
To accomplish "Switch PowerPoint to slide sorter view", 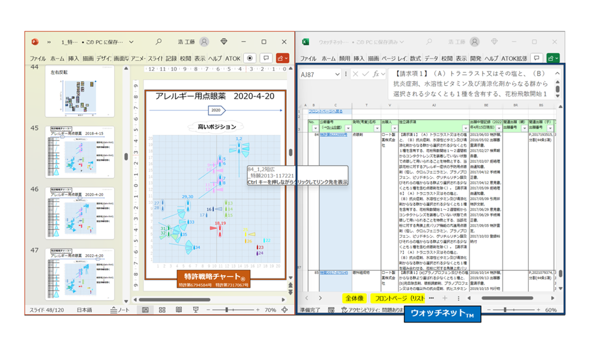I will tap(162, 309).
